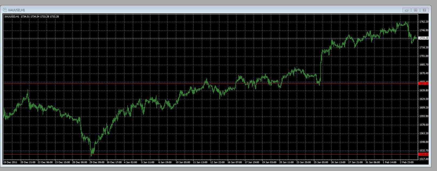This screenshot has height=171, width=437.
Task: Click the 1670.40 price scale label
Action: 424,73
